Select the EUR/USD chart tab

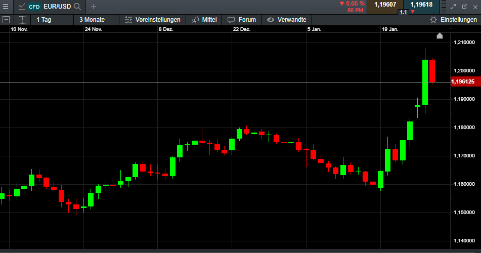(x=57, y=7)
